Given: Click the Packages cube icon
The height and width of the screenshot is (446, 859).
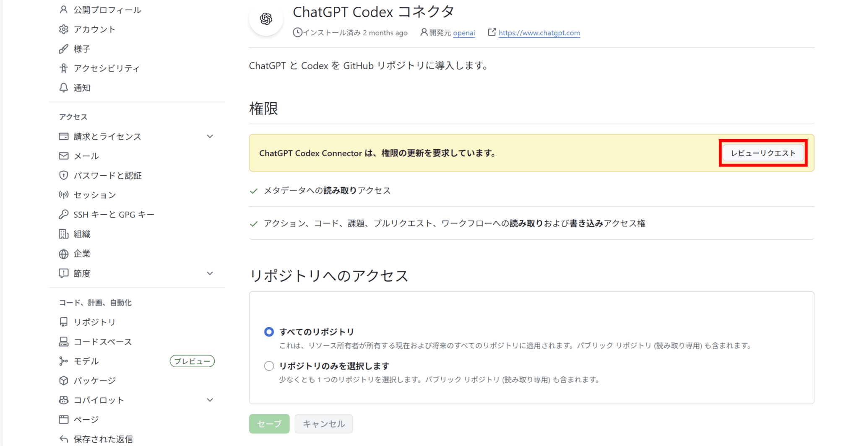Looking at the screenshot, I should 63,381.
